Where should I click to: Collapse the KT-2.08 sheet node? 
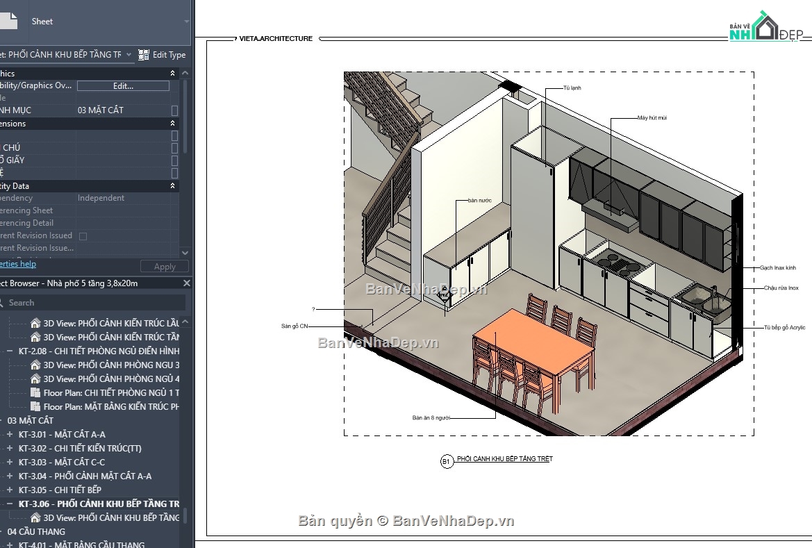[9, 351]
